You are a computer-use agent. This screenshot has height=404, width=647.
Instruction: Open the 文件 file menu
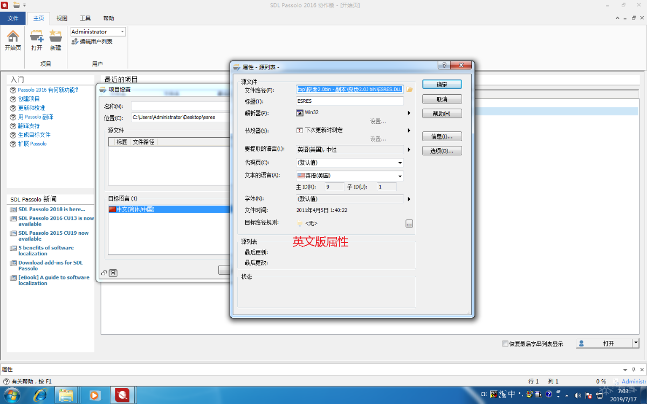point(13,18)
